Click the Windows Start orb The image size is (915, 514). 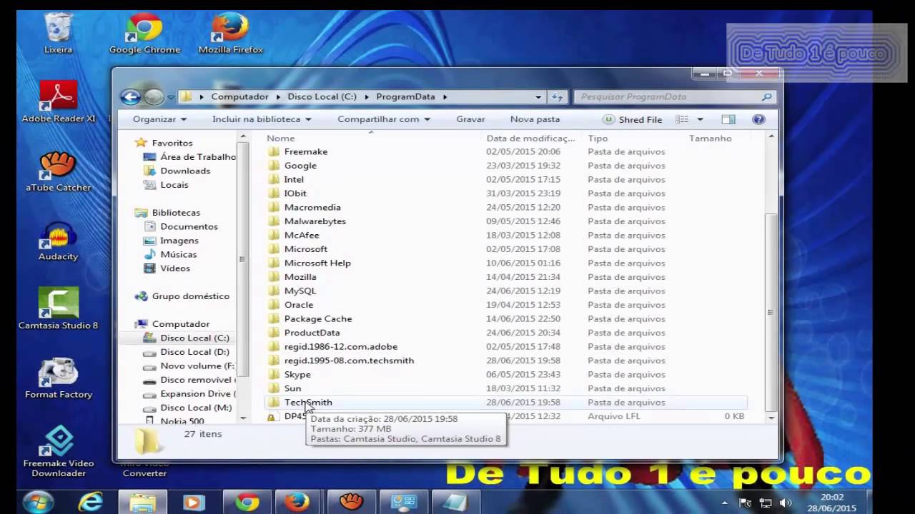(37, 502)
